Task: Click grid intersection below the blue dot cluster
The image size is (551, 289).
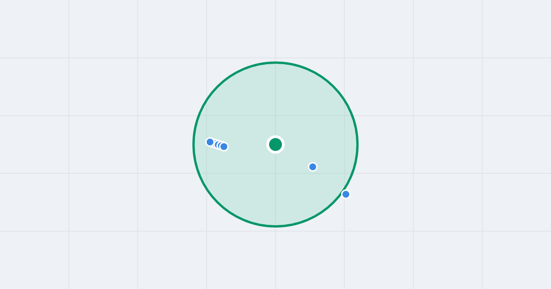Action: pos(207,173)
